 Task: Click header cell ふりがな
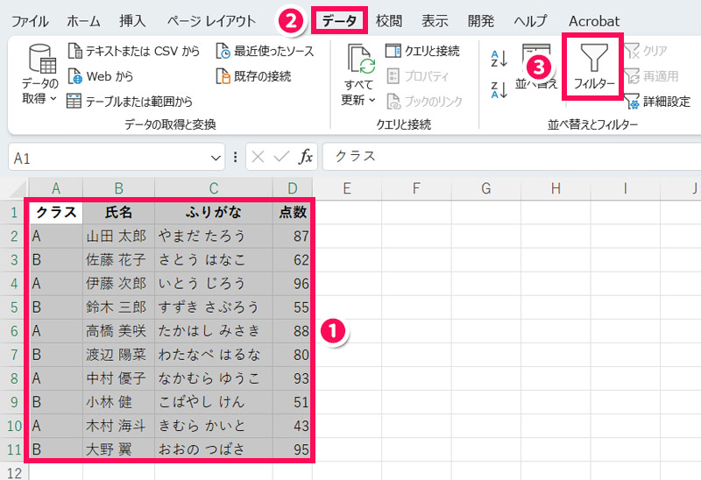(x=214, y=212)
